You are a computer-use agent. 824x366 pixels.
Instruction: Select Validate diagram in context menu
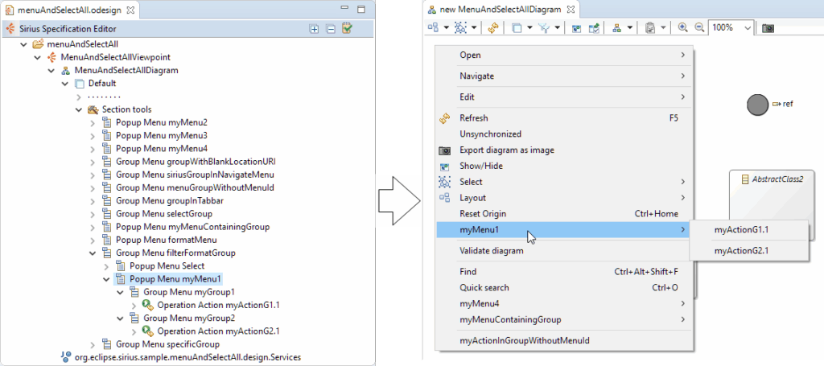491,250
